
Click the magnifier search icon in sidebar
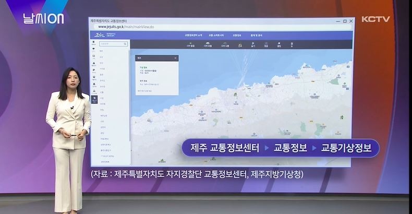(125, 44)
